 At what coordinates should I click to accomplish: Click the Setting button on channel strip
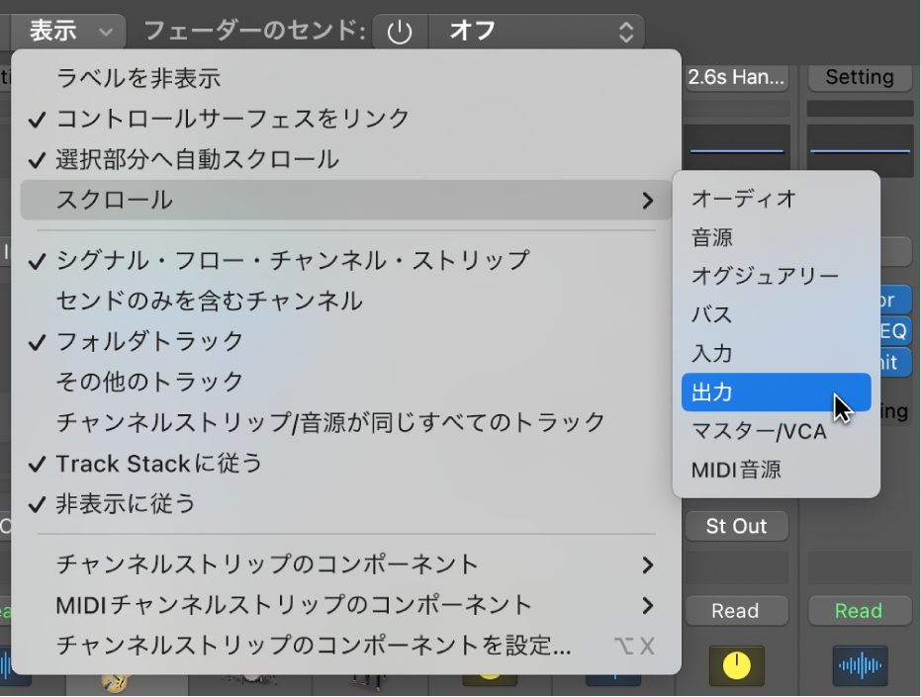860,77
